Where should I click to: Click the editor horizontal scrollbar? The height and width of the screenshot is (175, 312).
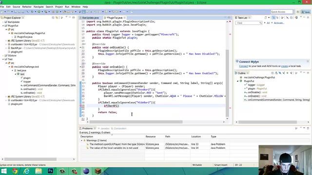tap(136, 122)
